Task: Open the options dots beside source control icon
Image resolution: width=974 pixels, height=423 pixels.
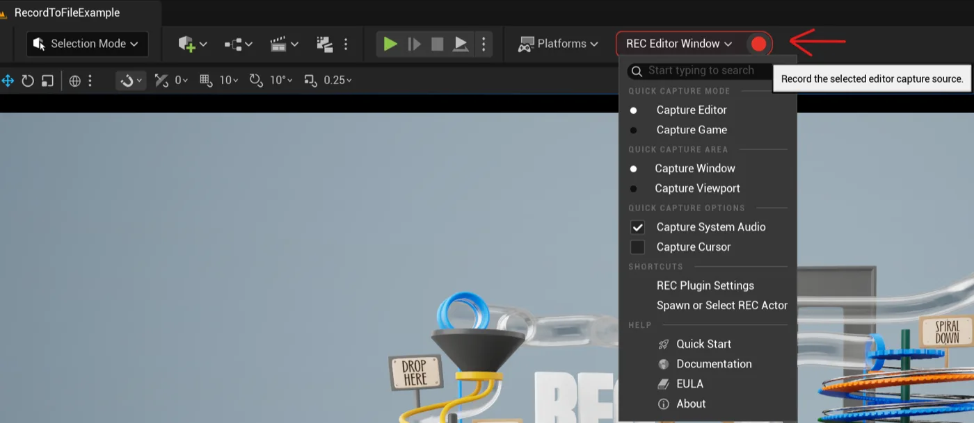Action: (x=346, y=44)
